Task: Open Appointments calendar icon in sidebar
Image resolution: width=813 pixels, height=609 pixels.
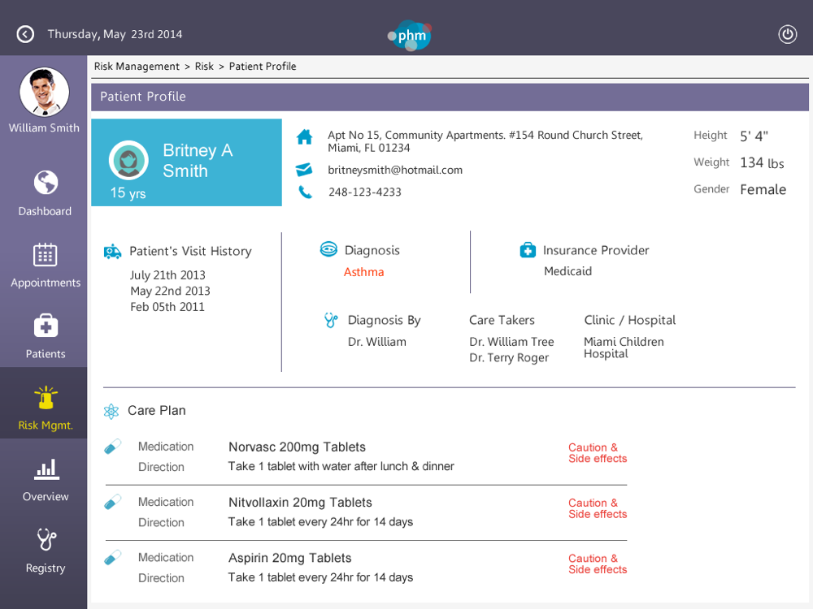Action: coord(46,255)
